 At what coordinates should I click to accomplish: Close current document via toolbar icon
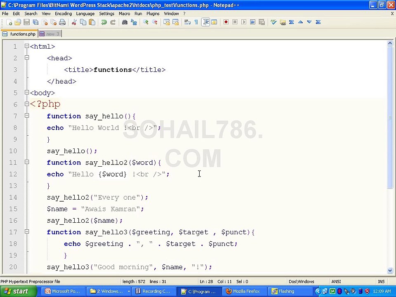pos(45,22)
